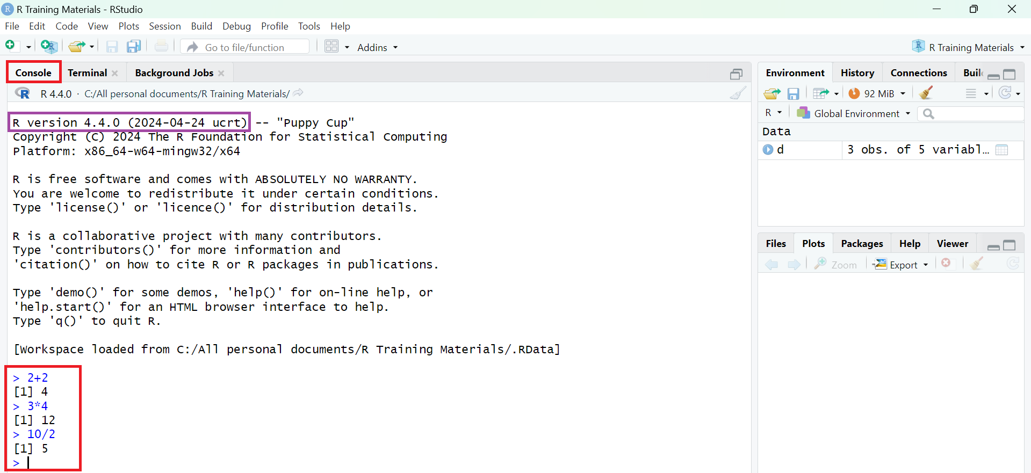
Task: Click the Load Workspace icon in Environment
Action: point(772,93)
